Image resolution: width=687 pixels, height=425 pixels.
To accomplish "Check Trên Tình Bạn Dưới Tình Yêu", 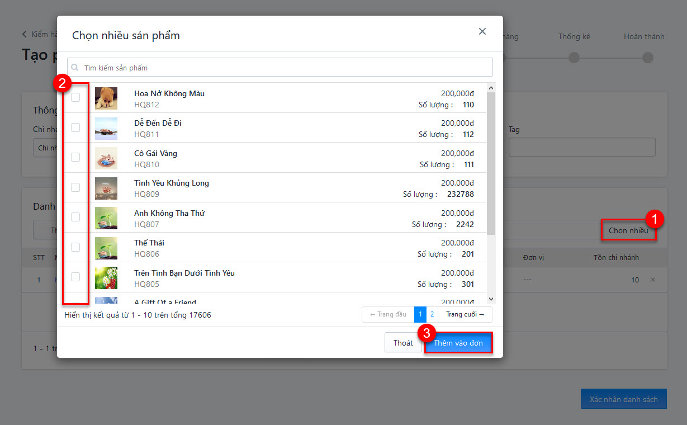I will pos(75,277).
